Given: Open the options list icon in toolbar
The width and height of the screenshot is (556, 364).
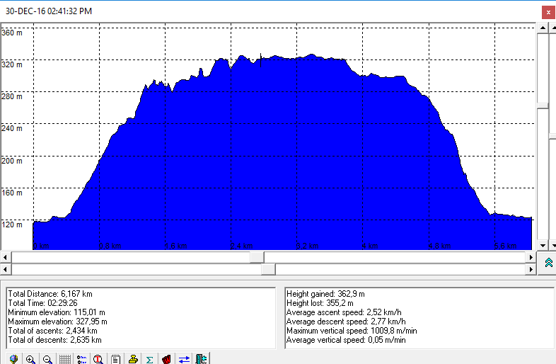Looking at the screenshot, I should 81,359.
